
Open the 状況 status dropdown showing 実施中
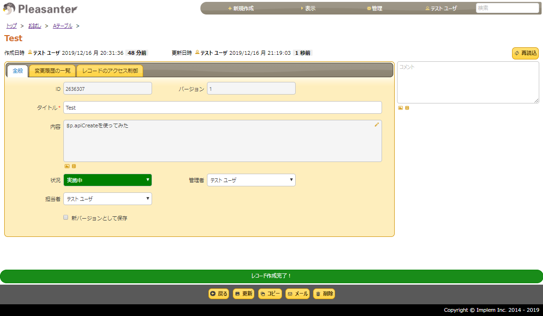pyautogui.click(x=107, y=180)
